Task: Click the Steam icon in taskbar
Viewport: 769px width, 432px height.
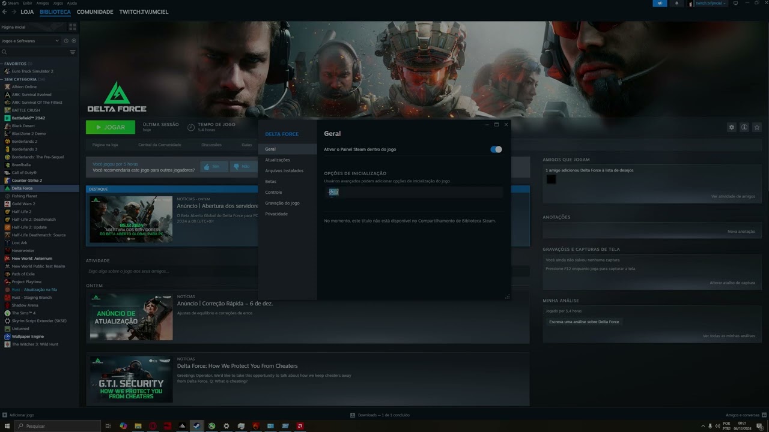Action: (x=196, y=426)
